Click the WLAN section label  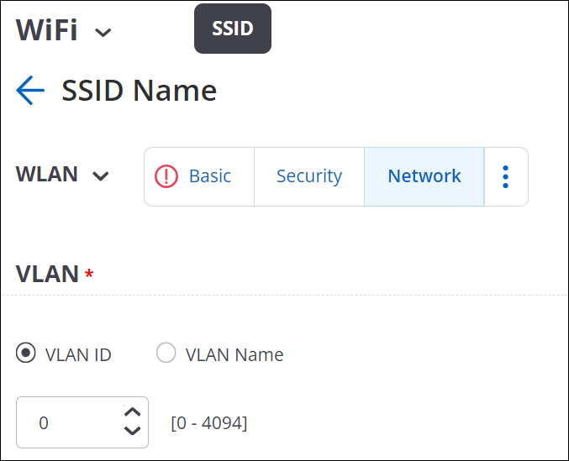click(47, 174)
